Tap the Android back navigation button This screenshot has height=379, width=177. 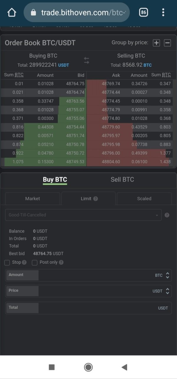[x=124, y=367]
